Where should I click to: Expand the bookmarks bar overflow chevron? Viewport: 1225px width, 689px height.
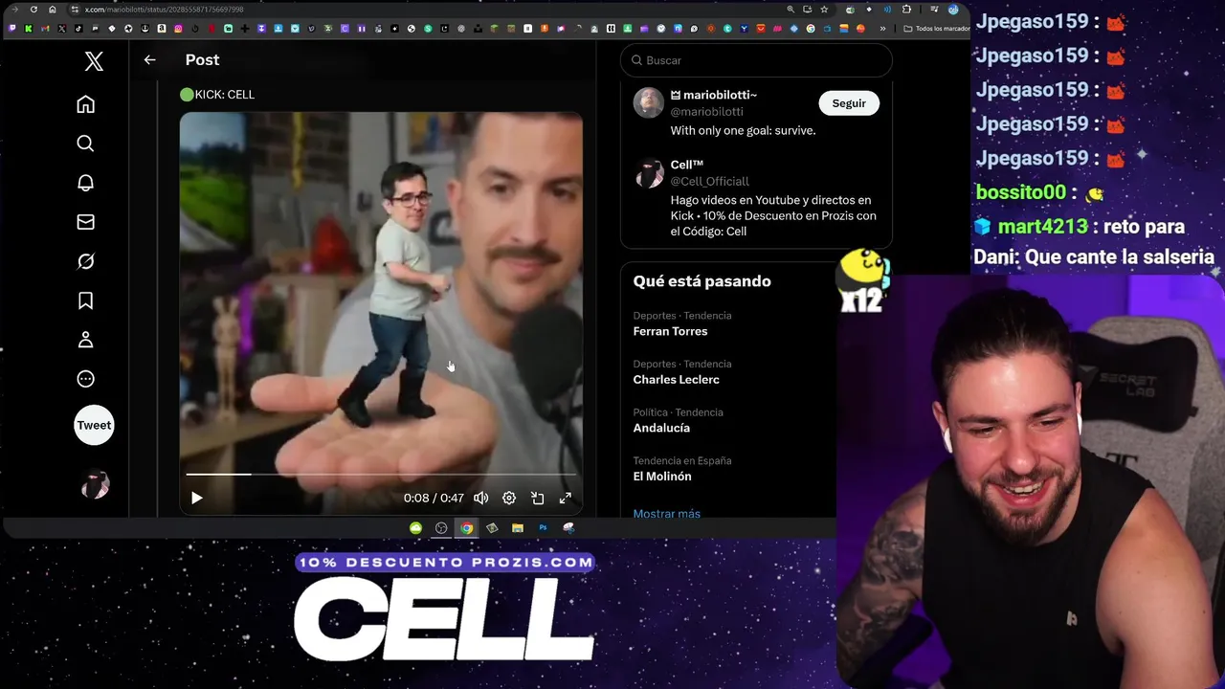tap(882, 29)
